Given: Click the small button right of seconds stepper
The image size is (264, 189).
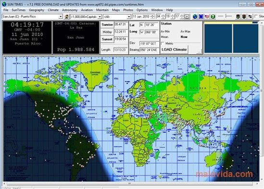Looking at the screenshot, I should [x=187, y=16].
